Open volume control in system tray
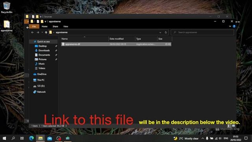This screenshot has height=142, width=252. [220, 138]
